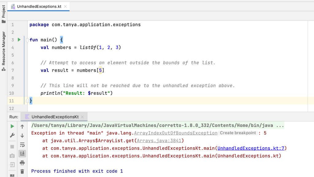Click the Stop process square icon
The image size is (314, 177).
[12, 147]
